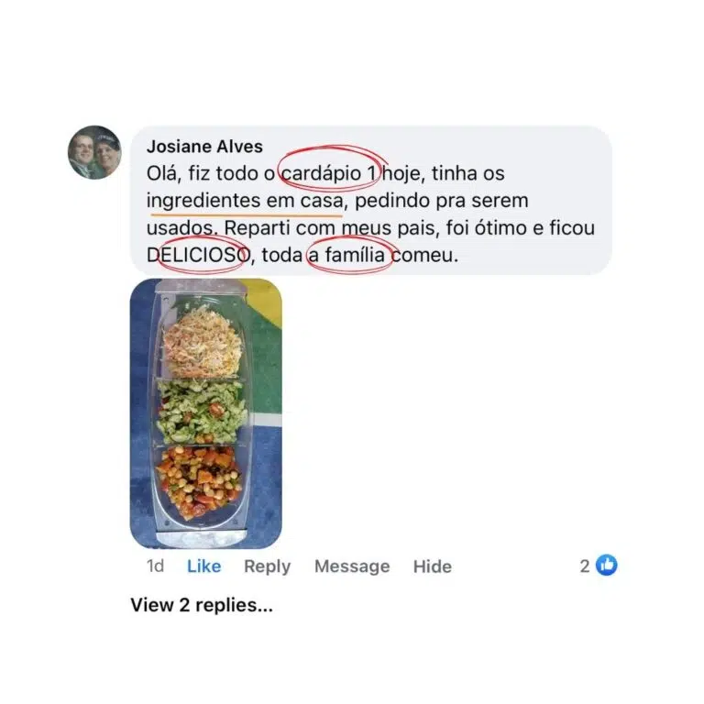The width and height of the screenshot is (704, 704).
Task: Click the word Olá starting the comment
Action: tap(163, 174)
